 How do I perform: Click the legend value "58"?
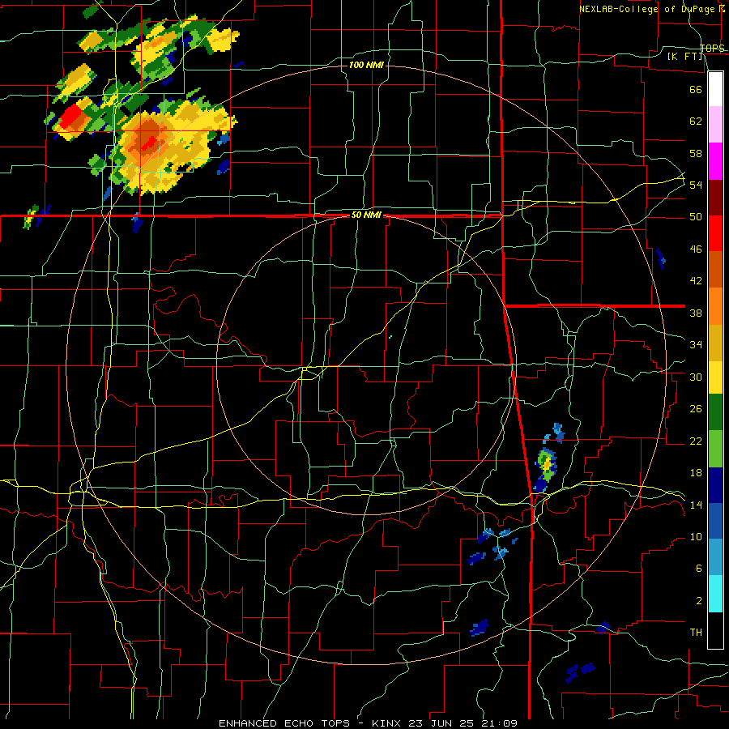(696, 153)
